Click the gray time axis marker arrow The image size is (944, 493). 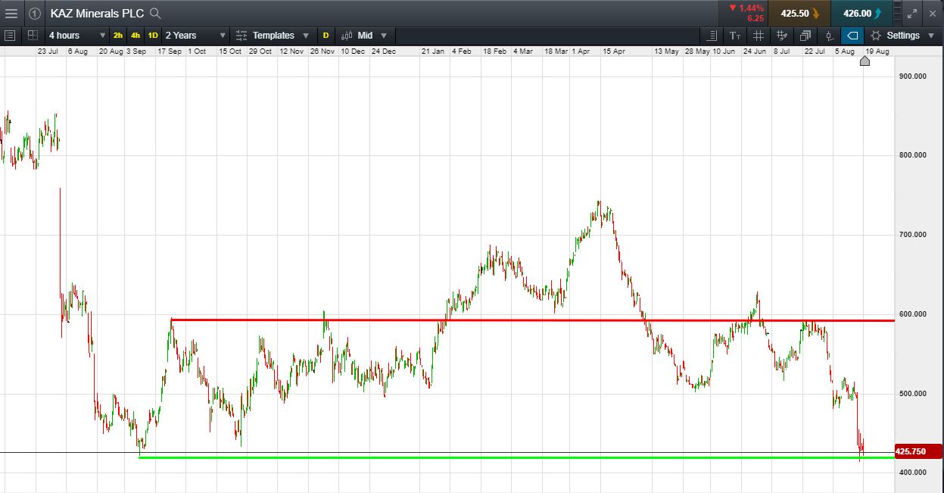(x=865, y=61)
